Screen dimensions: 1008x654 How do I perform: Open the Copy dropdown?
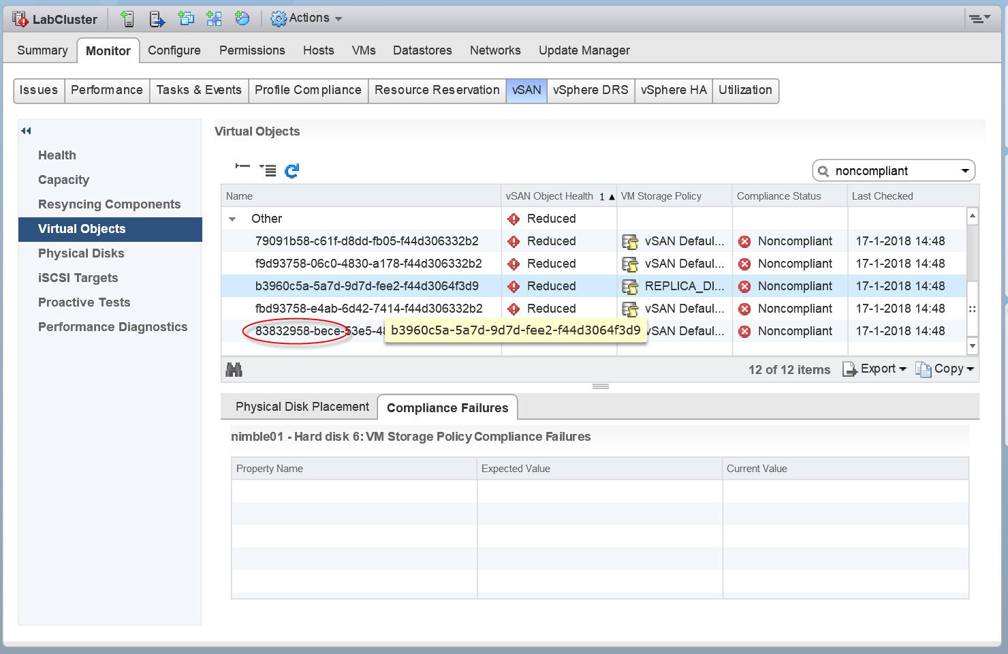[x=945, y=369]
